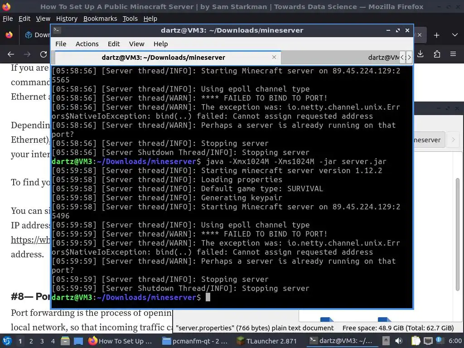Click the panel clock showing 6:00

[455, 341]
